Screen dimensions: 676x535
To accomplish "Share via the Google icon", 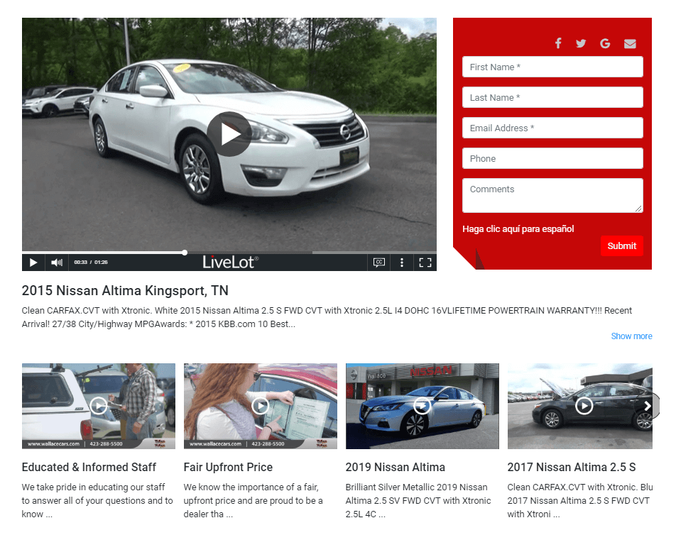I will pyautogui.click(x=605, y=43).
